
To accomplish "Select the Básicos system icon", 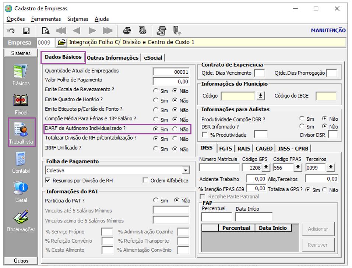I will click(x=21, y=71).
